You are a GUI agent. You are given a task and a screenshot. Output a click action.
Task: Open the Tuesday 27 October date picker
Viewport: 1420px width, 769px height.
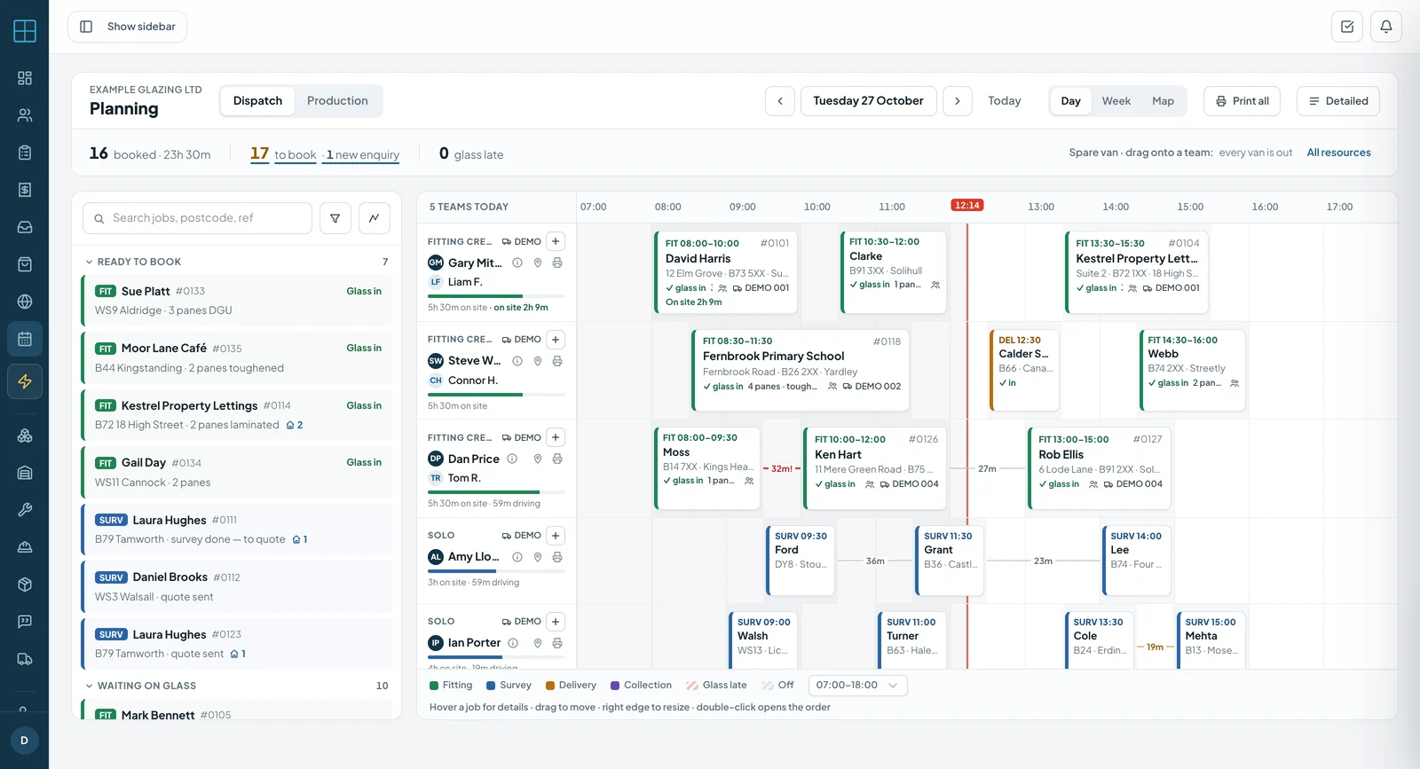(x=868, y=101)
